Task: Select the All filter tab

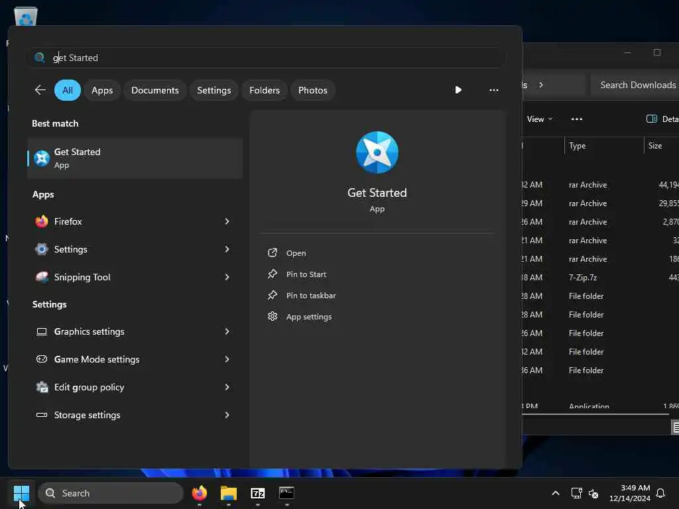Action: point(68,90)
